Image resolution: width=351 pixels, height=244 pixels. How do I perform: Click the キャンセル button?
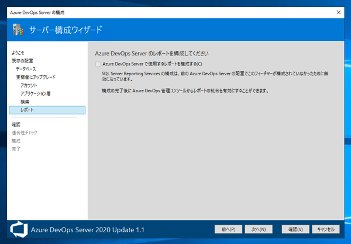pos(326,229)
